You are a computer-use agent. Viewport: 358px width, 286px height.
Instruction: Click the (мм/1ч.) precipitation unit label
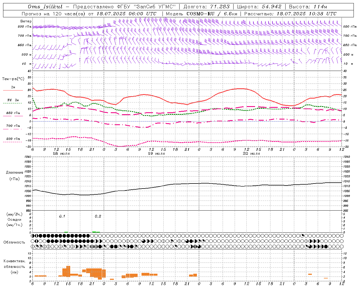pyautogui.click(x=15, y=225)
